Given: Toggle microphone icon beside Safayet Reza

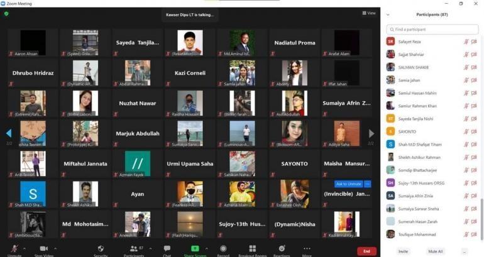Looking at the screenshot, I should click(466, 41).
